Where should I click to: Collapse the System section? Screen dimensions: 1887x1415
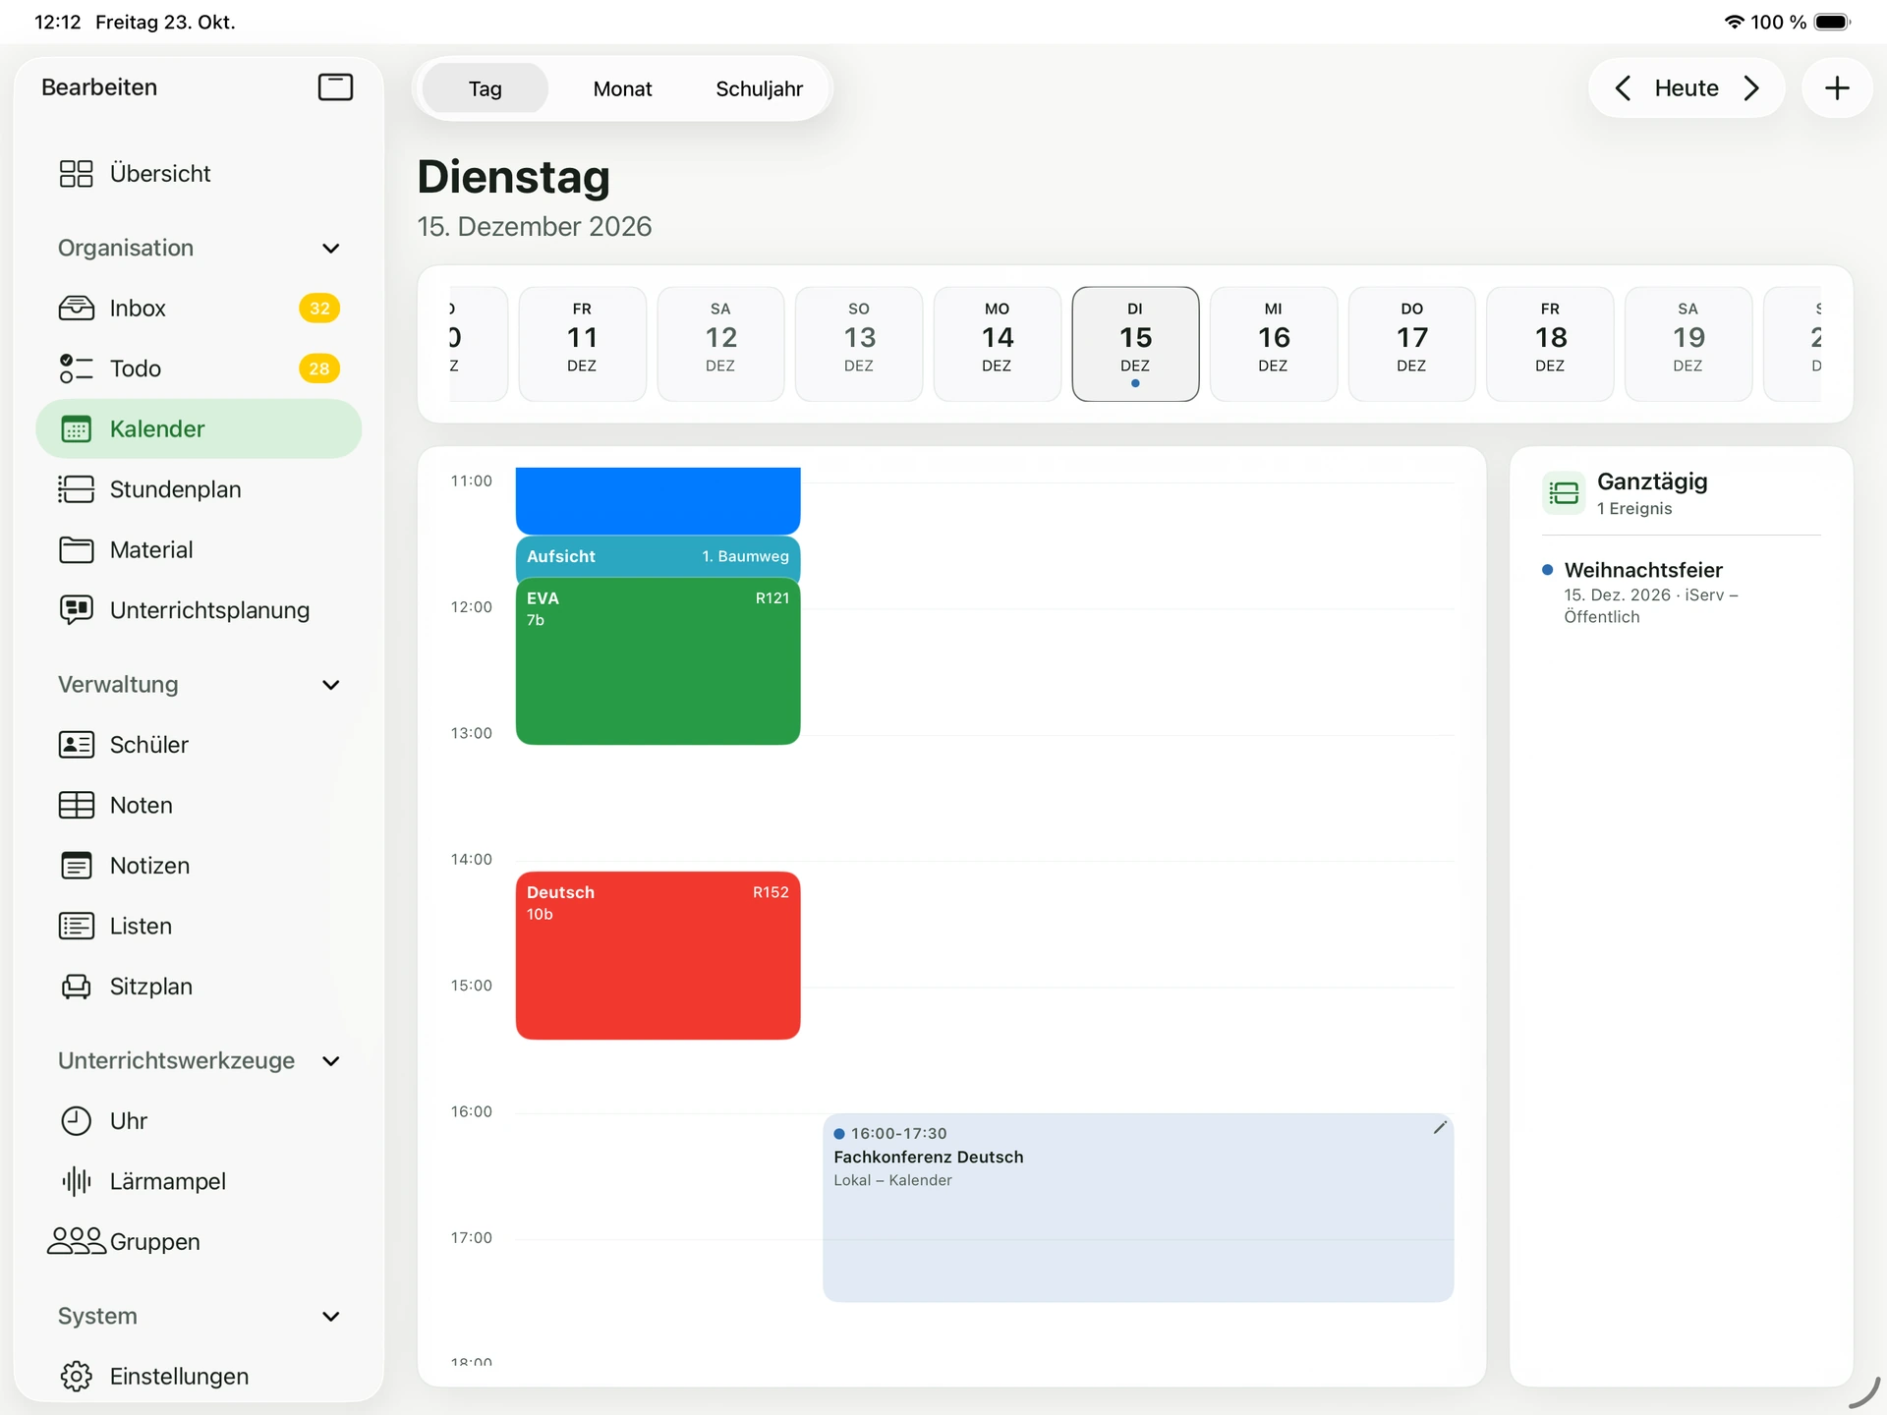click(x=331, y=1317)
